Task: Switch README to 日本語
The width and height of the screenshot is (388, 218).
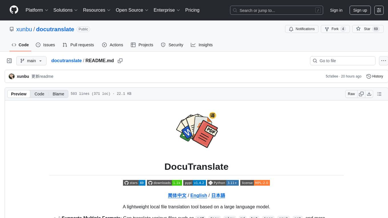Action: coord(218,195)
